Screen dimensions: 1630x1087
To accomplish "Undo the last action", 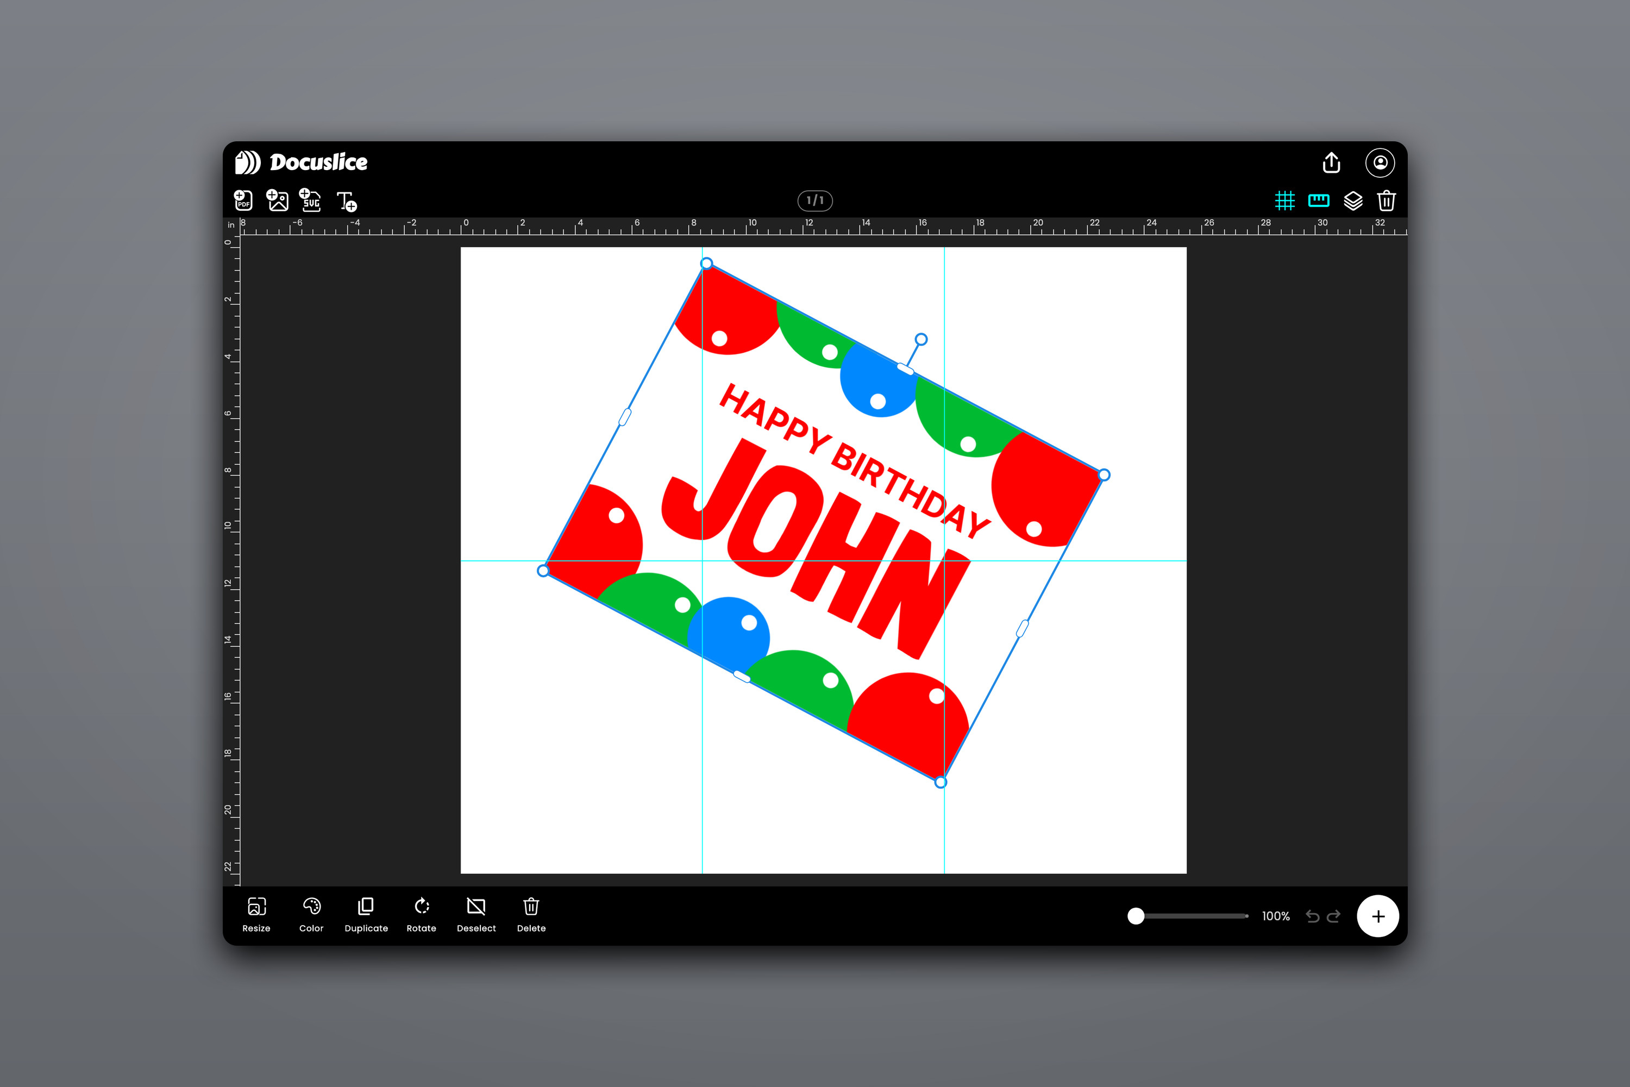I will [1312, 916].
